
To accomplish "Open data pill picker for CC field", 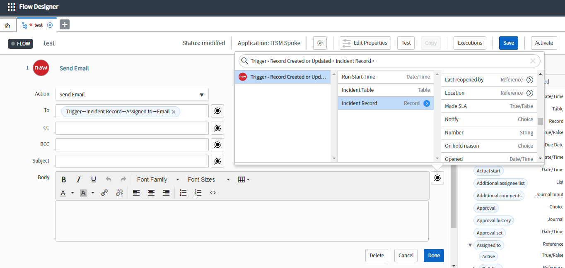I will tap(217, 128).
